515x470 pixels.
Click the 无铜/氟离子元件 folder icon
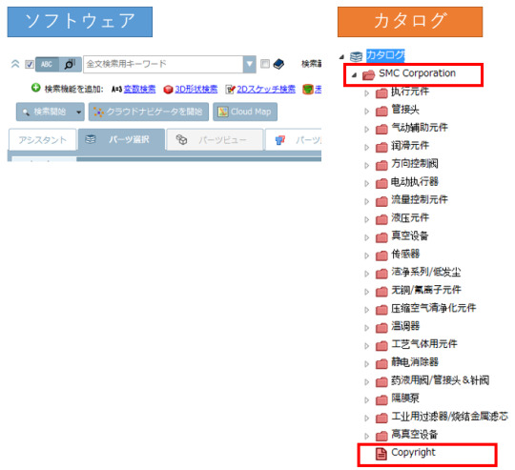(x=381, y=292)
